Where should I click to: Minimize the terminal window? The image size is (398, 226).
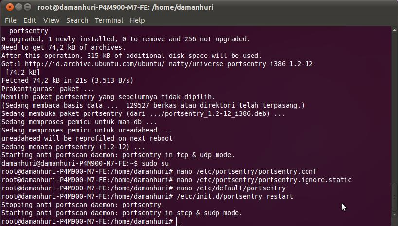pos(17,7)
